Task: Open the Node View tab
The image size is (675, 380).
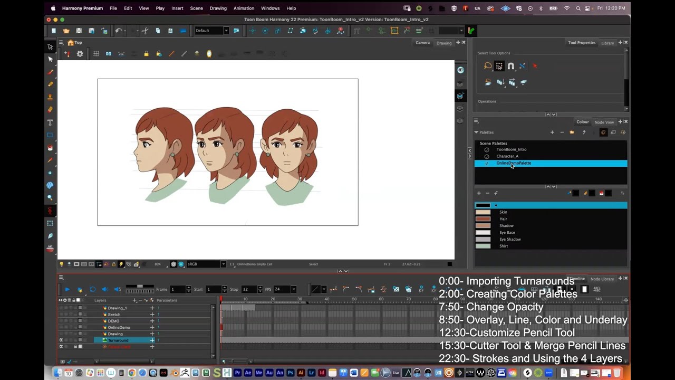Action: coord(604,122)
